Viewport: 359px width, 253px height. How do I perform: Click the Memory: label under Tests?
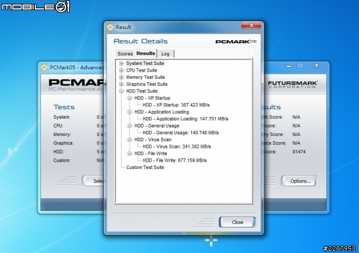click(62, 134)
